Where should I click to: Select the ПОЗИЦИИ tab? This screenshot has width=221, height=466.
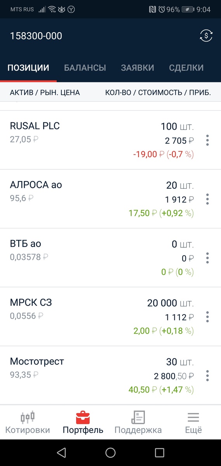(28, 68)
